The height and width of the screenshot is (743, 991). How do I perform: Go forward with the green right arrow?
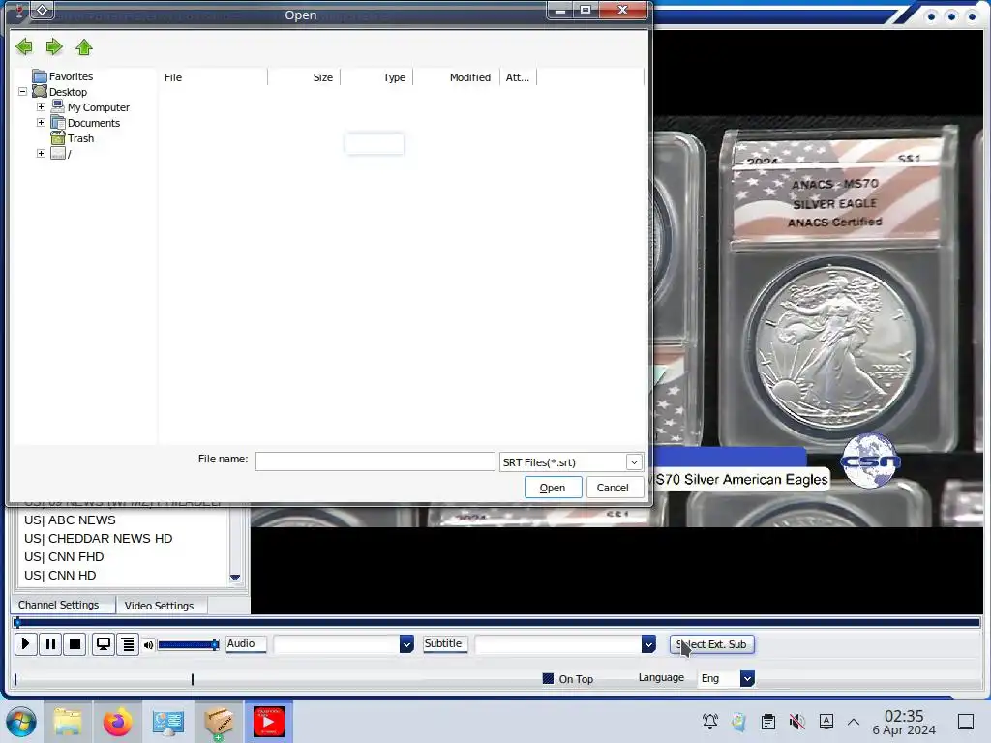click(x=54, y=46)
